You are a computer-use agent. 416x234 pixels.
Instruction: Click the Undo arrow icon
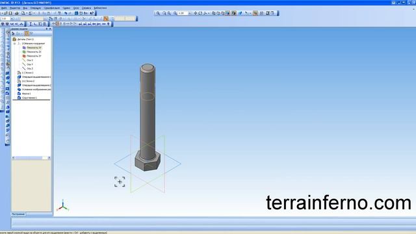[66, 13]
